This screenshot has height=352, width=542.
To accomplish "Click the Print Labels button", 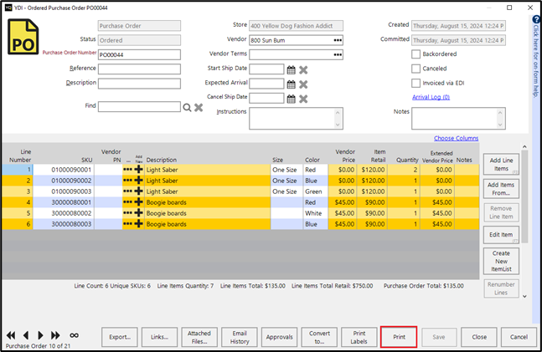I will point(359,337).
